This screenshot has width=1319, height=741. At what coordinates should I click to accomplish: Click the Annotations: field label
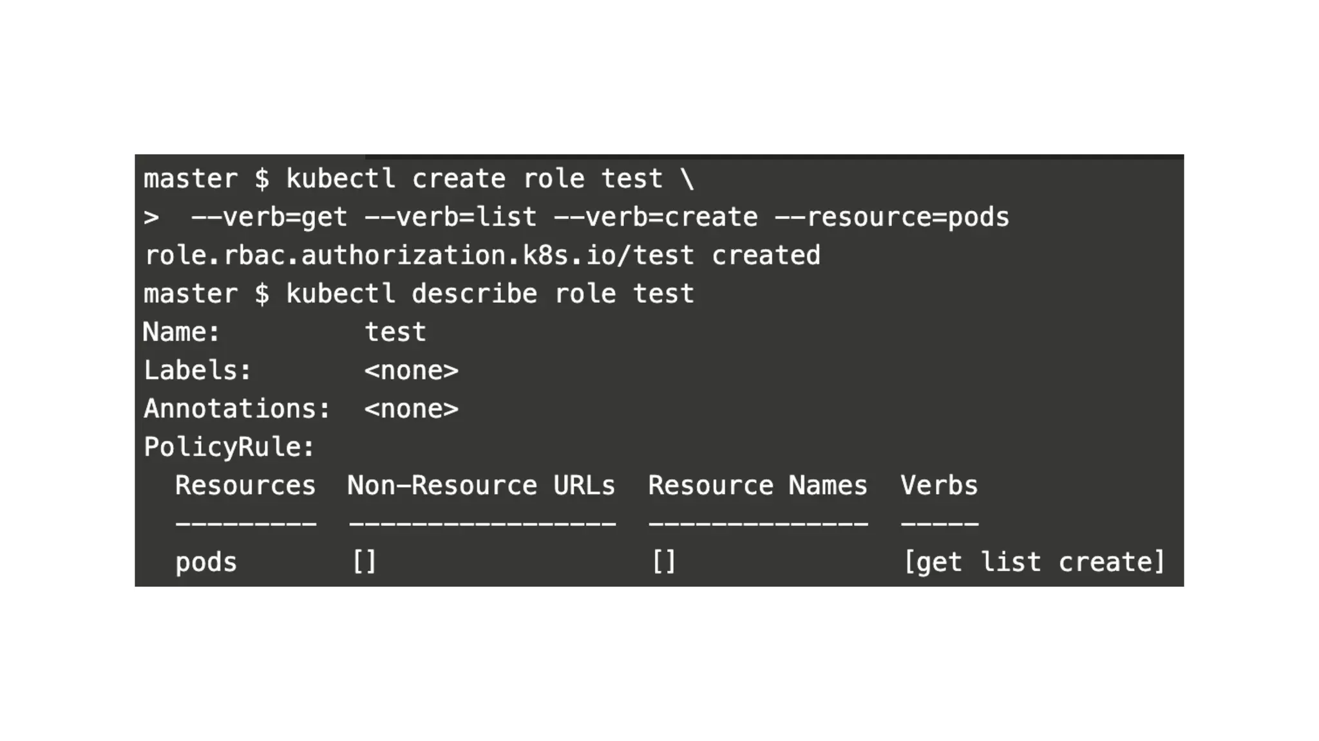(x=236, y=409)
